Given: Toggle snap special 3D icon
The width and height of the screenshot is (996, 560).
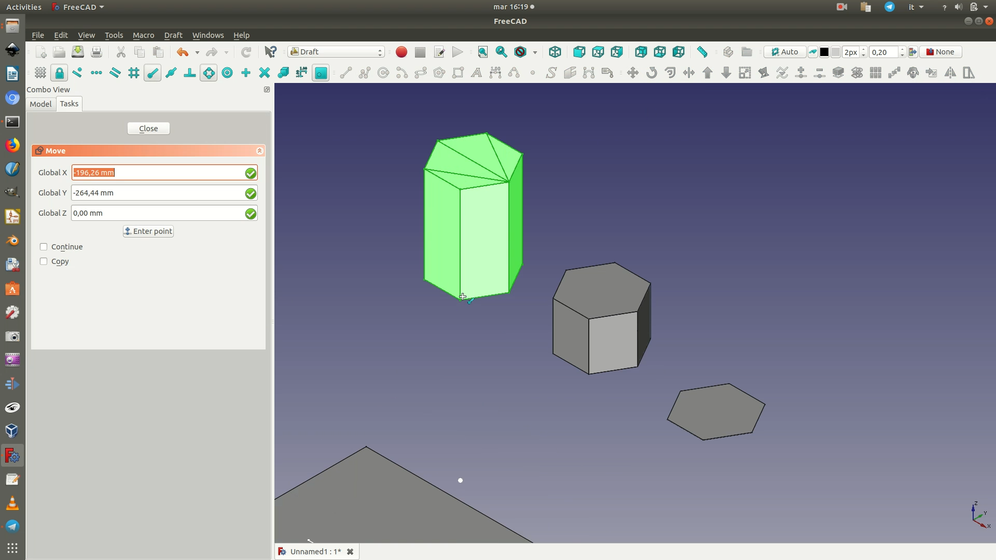Looking at the screenshot, I should [x=283, y=73].
